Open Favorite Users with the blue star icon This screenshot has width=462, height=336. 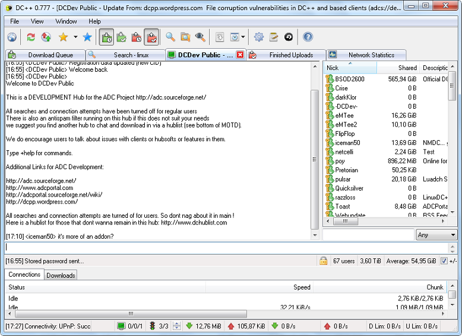point(87,37)
